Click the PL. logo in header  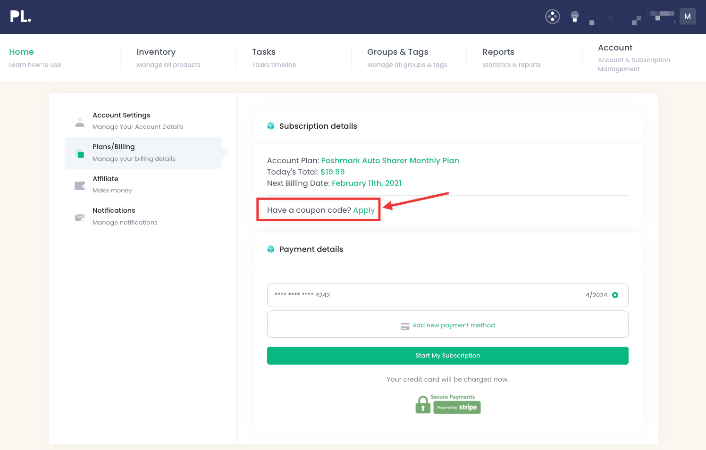[x=20, y=17]
